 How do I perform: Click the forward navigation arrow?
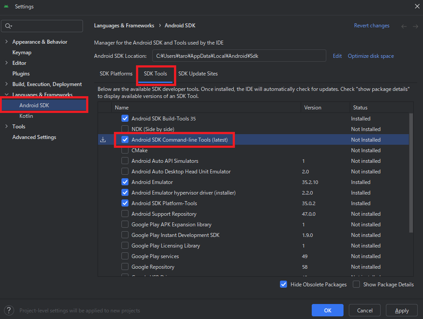415,26
